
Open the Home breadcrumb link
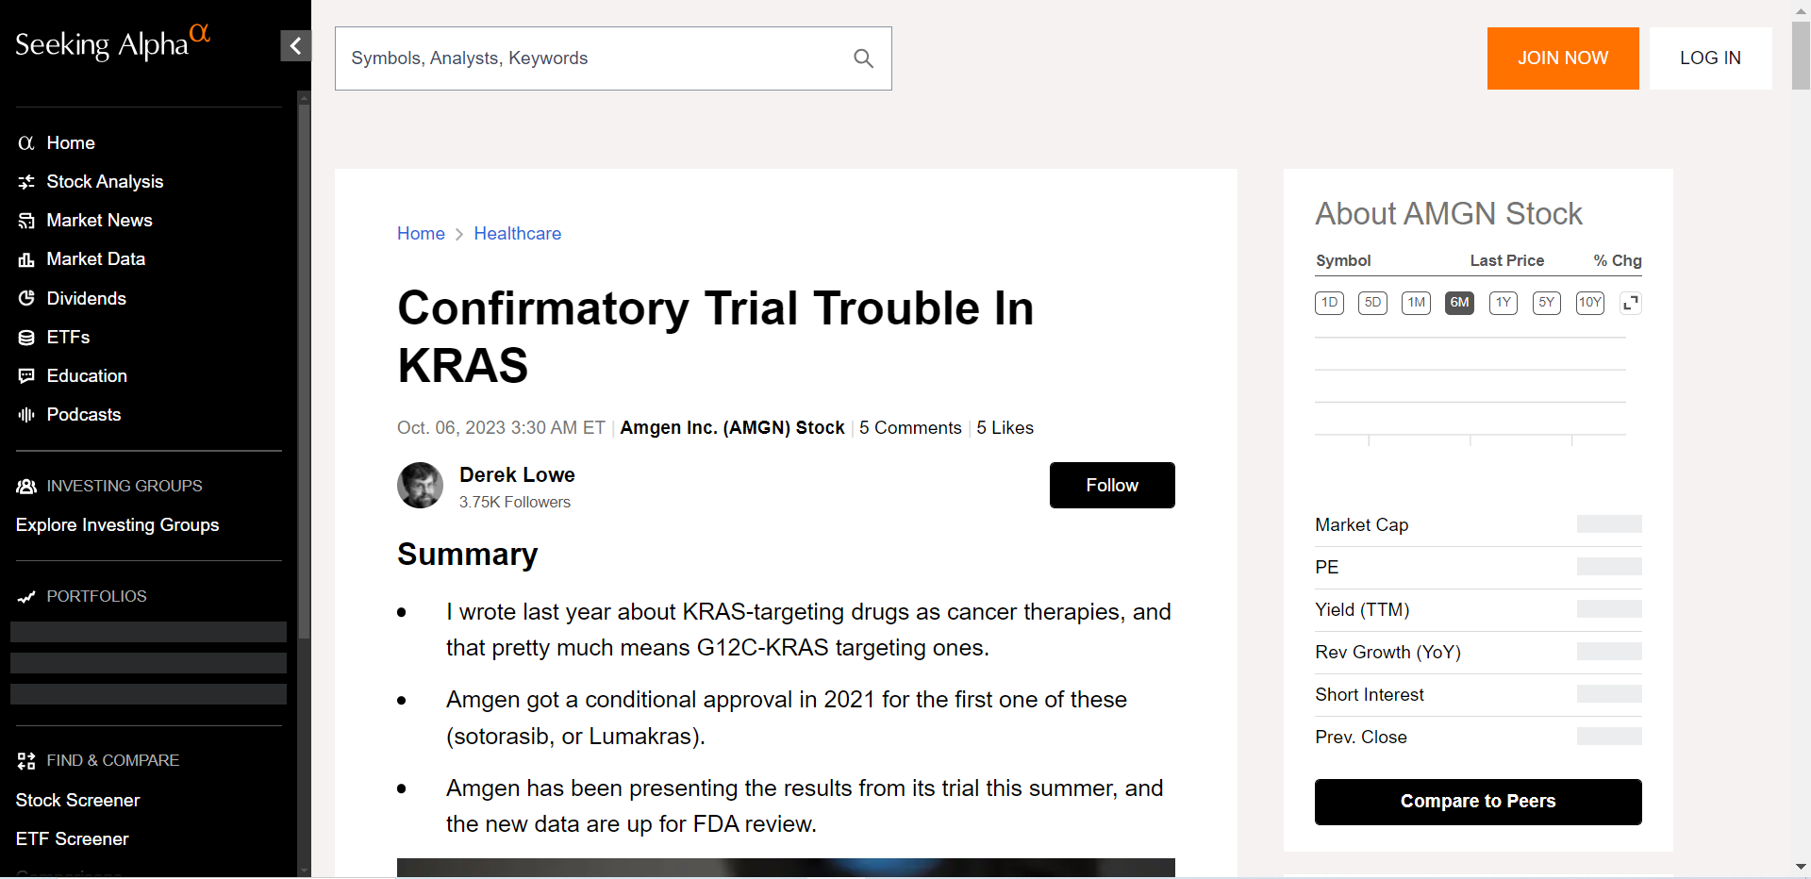click(421, 234)
